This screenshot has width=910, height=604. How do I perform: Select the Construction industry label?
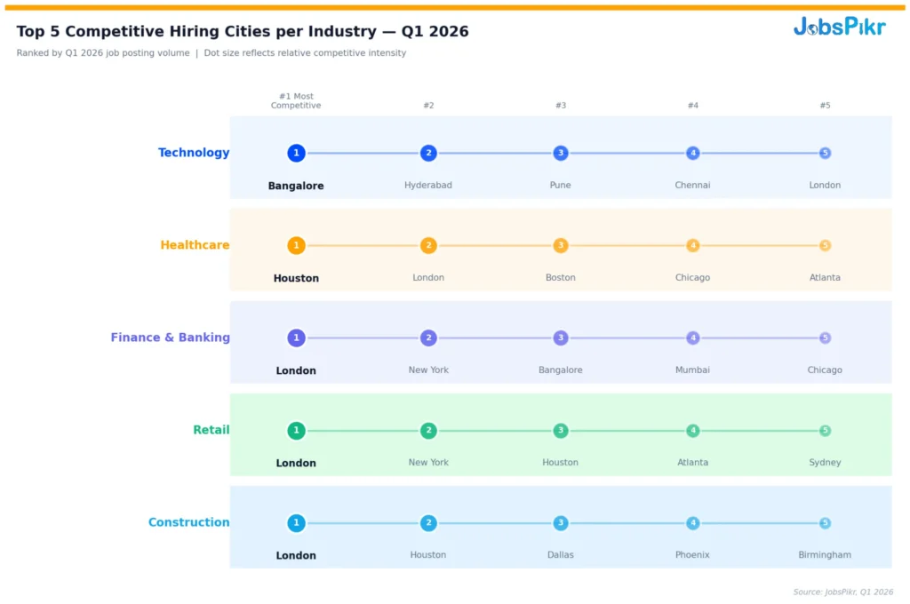pos(188,522)
